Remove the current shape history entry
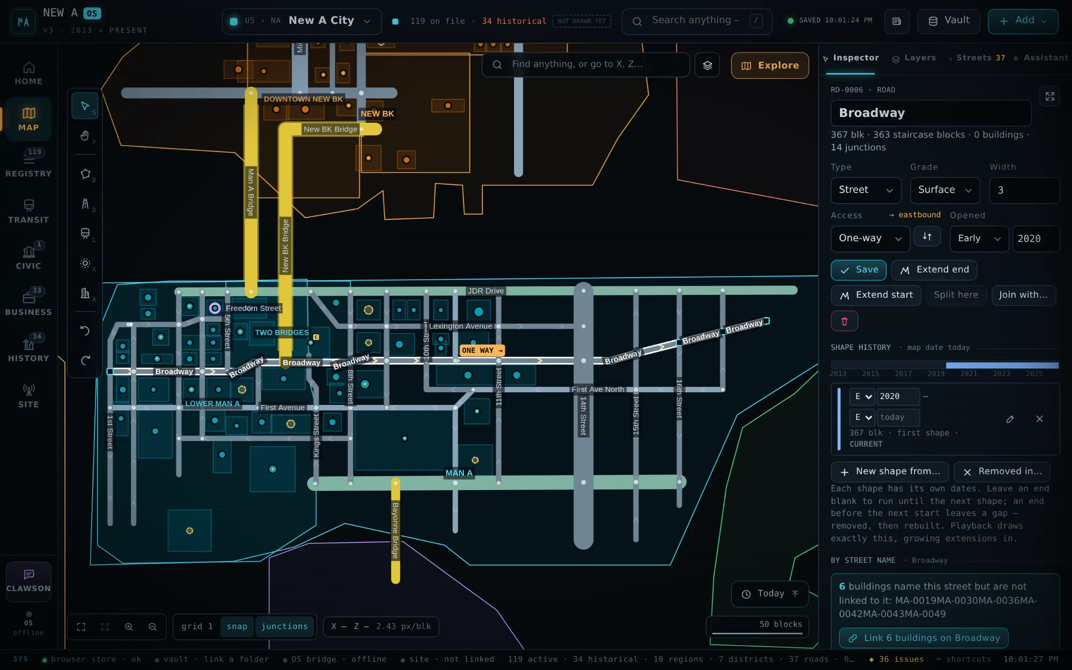This screenshot has height=670, width=1072. coord(1039,419)
